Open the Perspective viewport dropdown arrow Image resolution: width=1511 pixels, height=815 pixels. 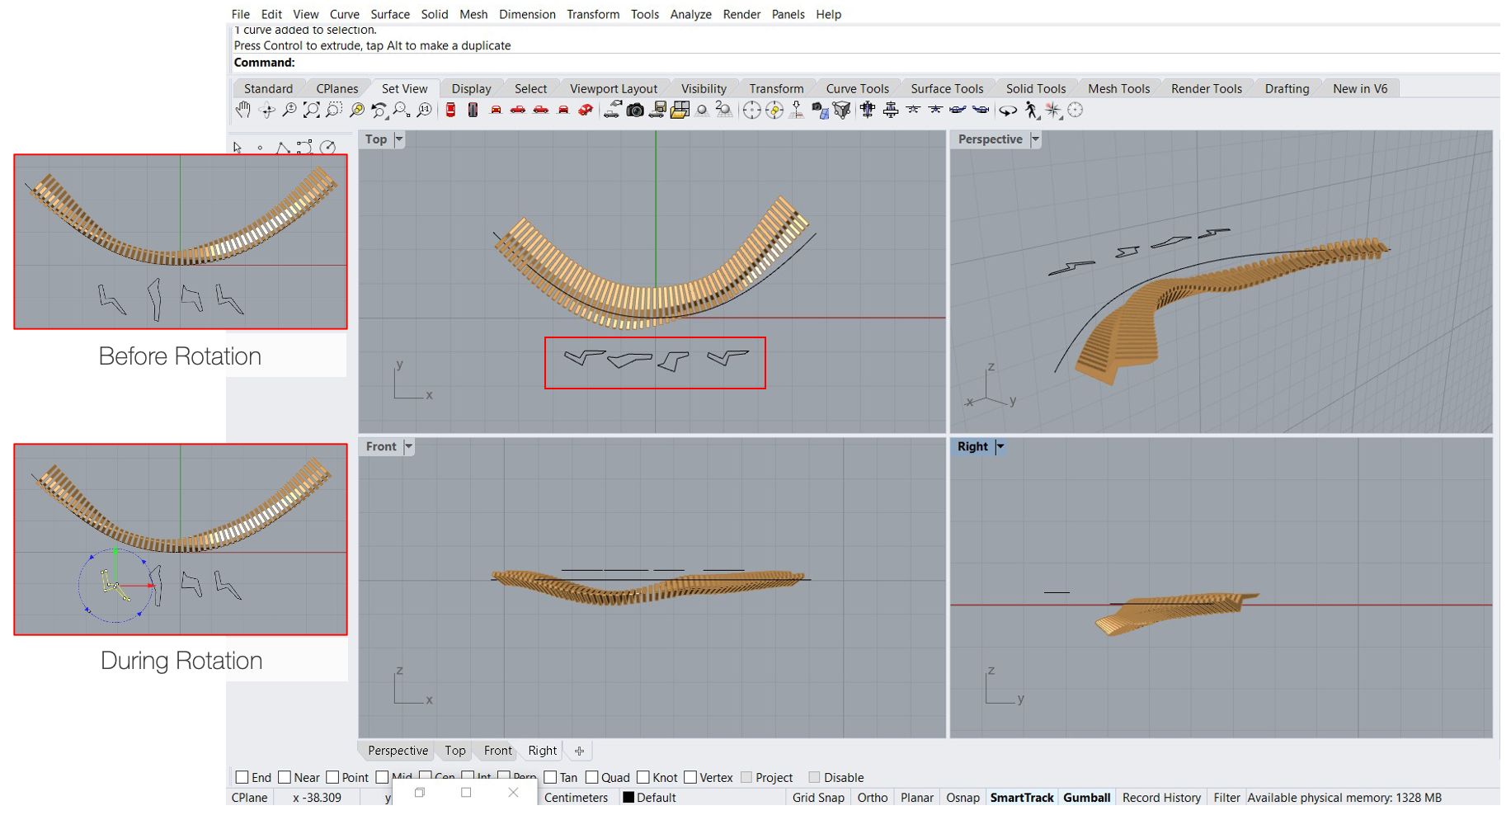(x=1035, y=139)
